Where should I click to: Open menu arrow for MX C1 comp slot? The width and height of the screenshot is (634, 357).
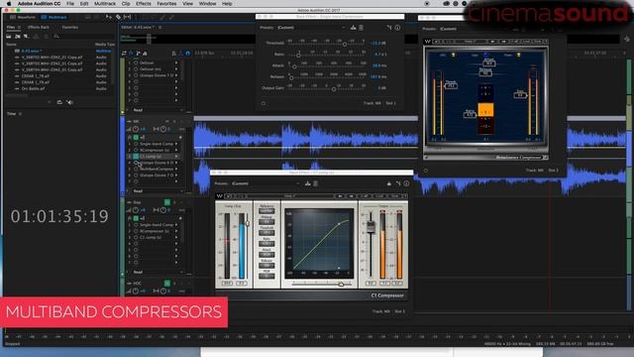point(176,157)
